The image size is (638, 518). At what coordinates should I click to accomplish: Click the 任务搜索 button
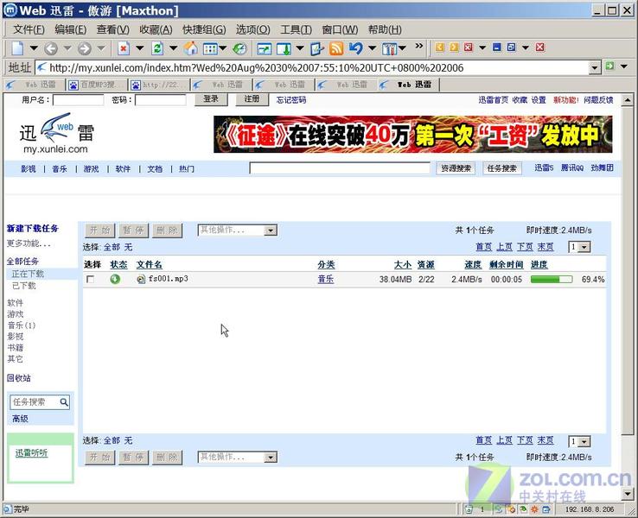[501, 168]
